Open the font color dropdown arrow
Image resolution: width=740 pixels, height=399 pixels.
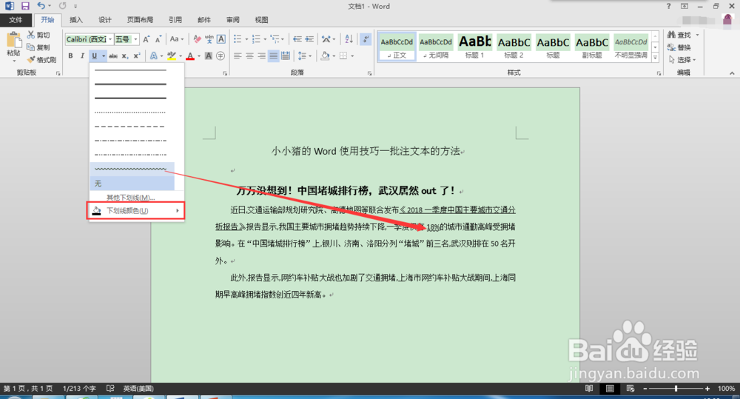point(198,56)
